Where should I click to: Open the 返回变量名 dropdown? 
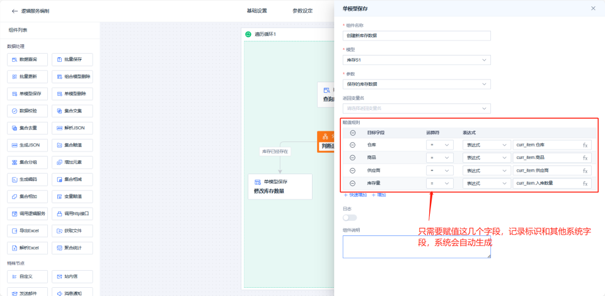[x=417, y=108]
